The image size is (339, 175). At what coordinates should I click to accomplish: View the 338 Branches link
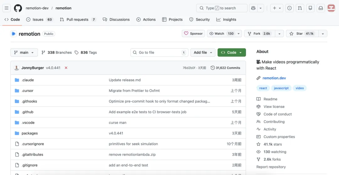point(56,52)
